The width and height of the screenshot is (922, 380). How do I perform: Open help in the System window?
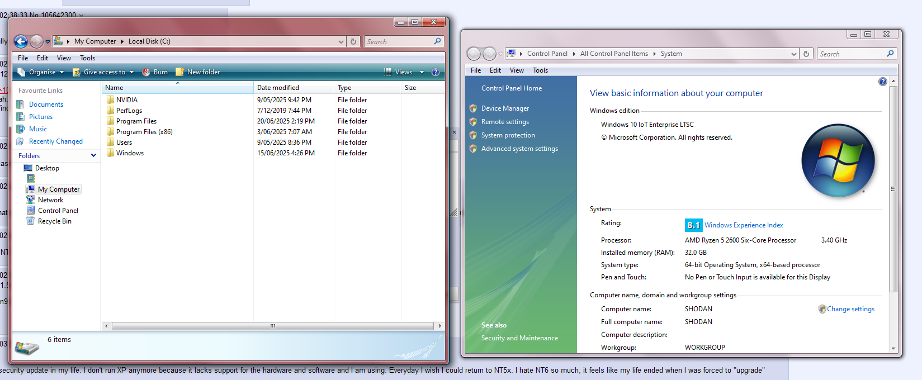[883, 82]
